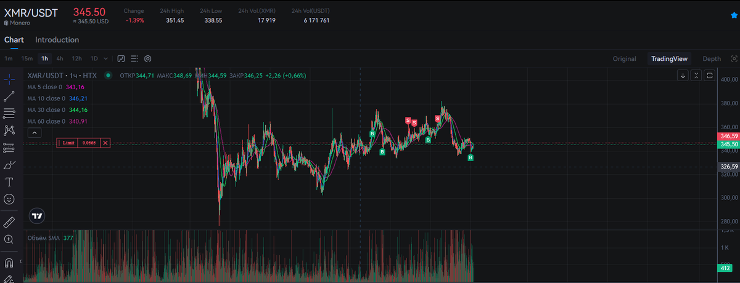The image size is (740, 283).
Task: Select the XABCD pattern tool
Action: tap(9, 130)
